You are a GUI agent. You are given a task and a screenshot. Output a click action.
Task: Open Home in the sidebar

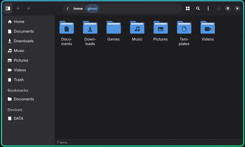tap(28, 22)
